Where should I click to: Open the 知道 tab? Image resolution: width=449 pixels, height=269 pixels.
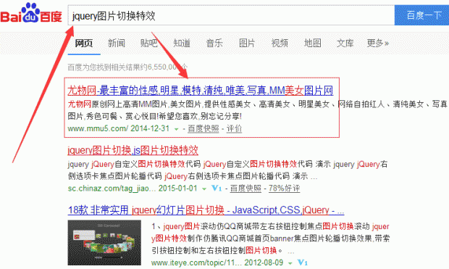(x=182, y=44)
